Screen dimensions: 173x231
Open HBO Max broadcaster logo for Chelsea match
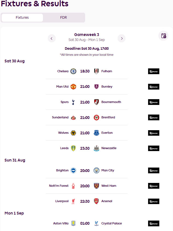point(154,71)
